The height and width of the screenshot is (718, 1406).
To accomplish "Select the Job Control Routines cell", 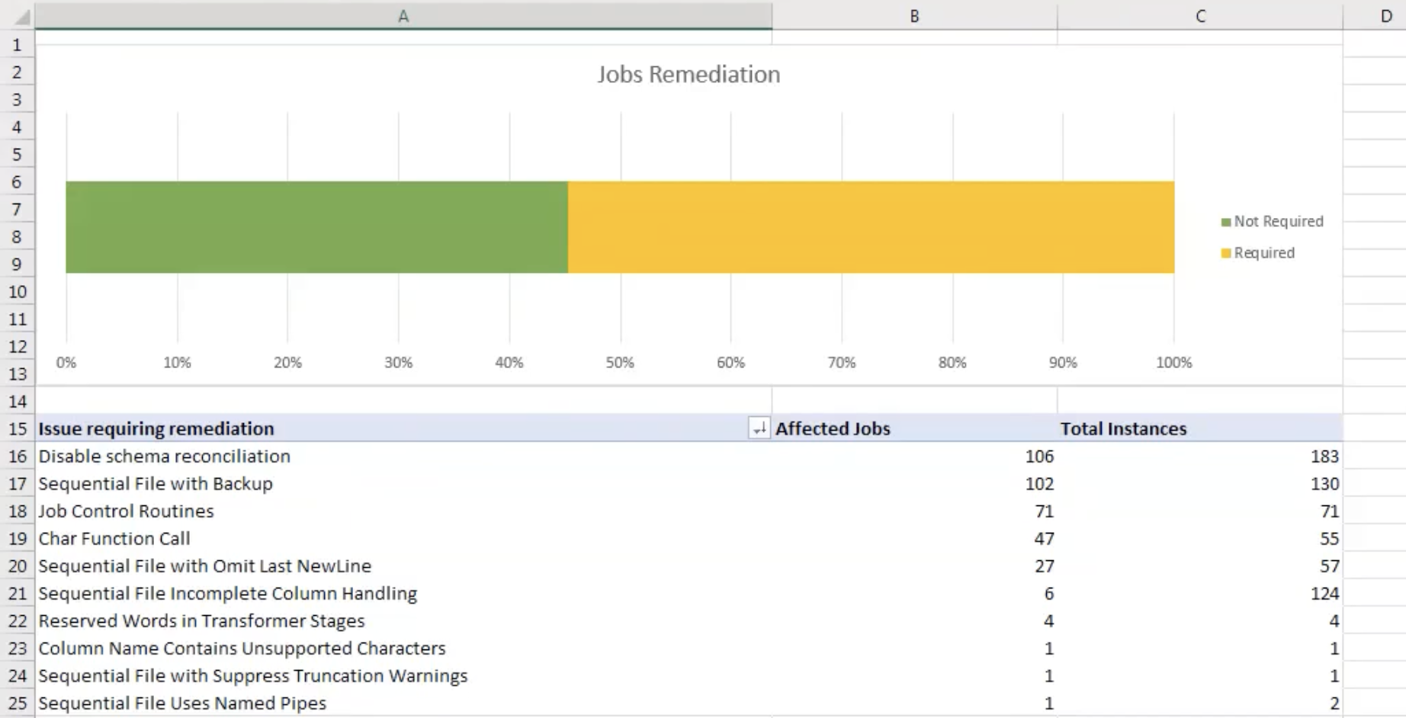I will 127,511.
